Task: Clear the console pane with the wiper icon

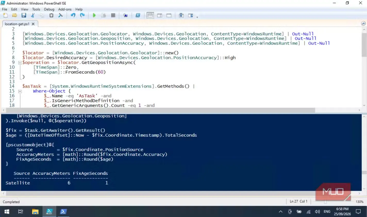Action: (x=61, y=15)
